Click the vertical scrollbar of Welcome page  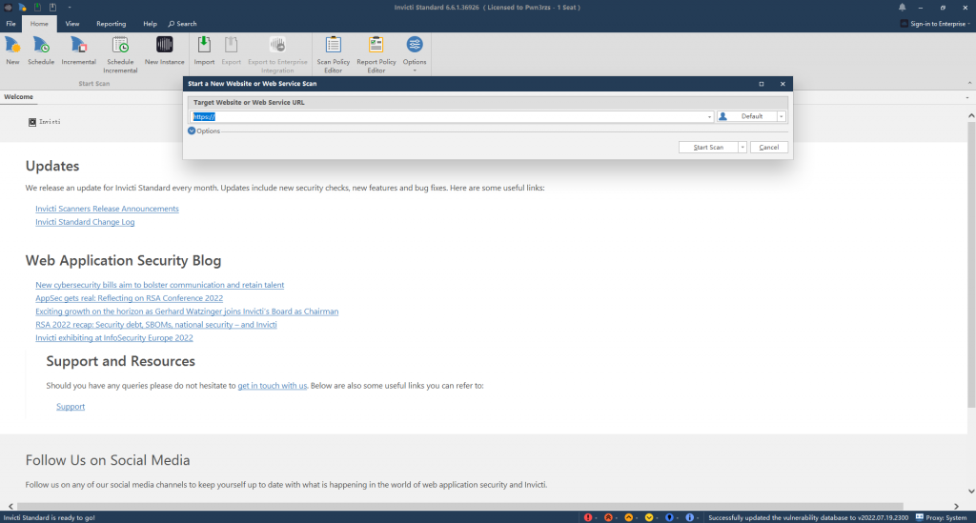click(x=971, y=264)
